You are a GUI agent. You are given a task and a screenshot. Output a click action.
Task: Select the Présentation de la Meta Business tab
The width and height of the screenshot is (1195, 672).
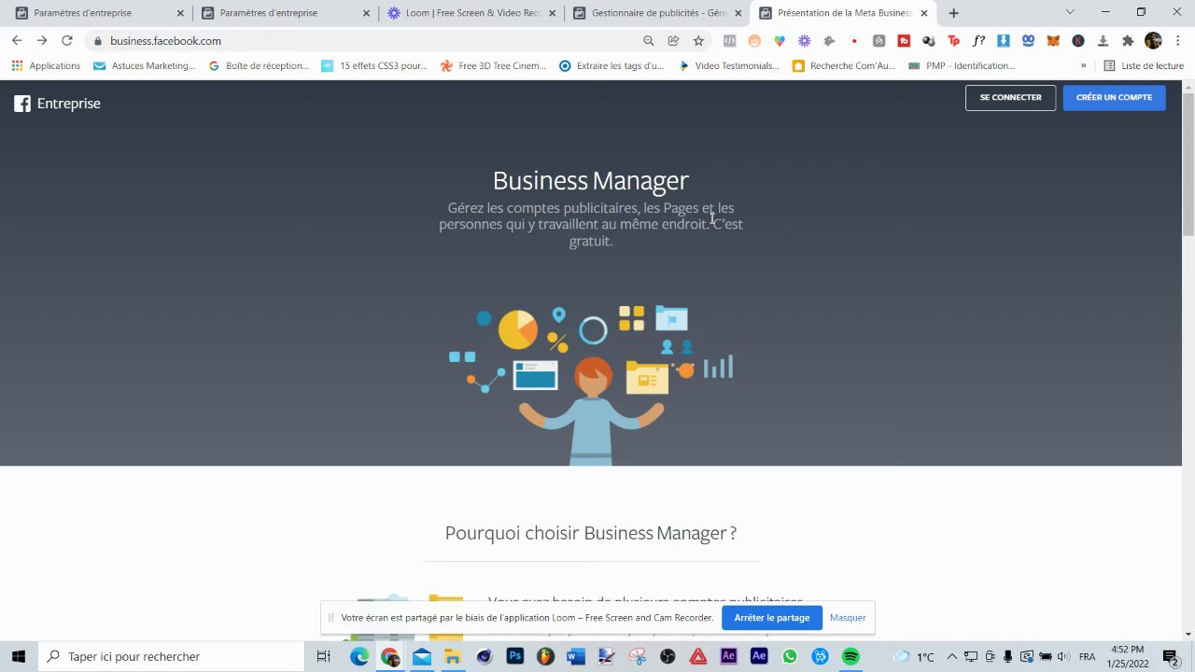coord(843,13)
